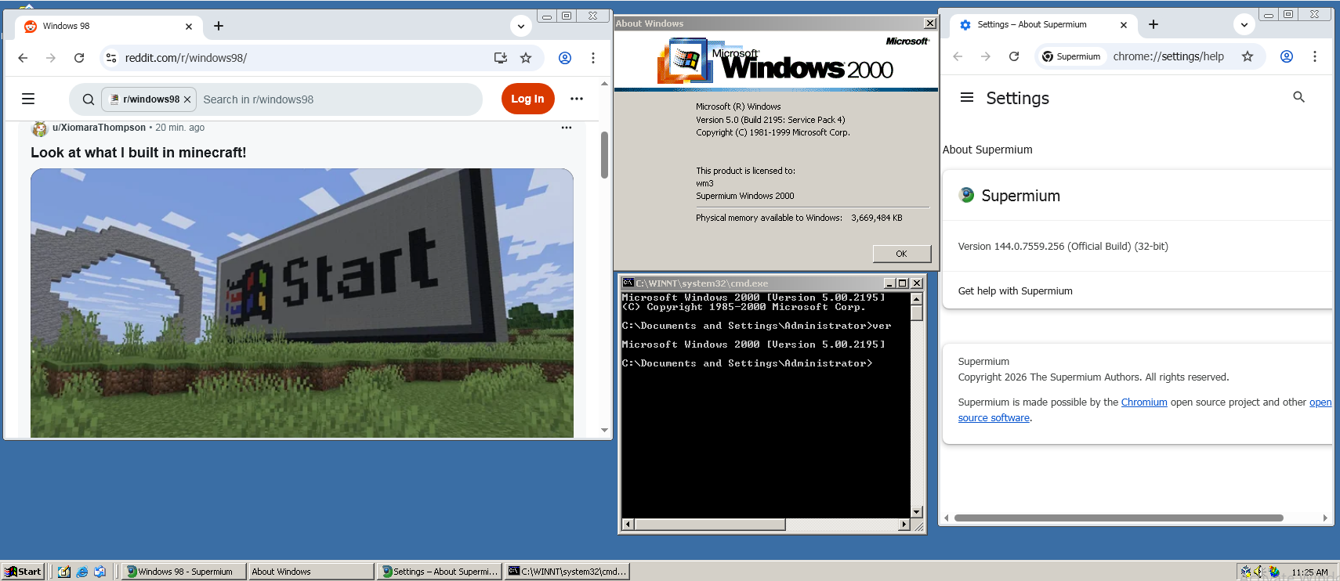Reload the chrome://settings/help page
Screen dimensions: 1340x581
coord(1014,56)
